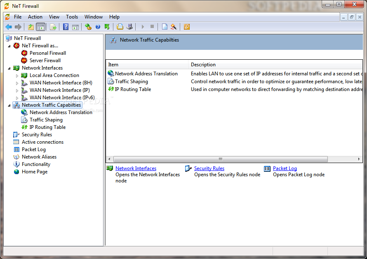
Task: Collapse Network Traffic Capabilties tree node
Action: tap(9, 105)
